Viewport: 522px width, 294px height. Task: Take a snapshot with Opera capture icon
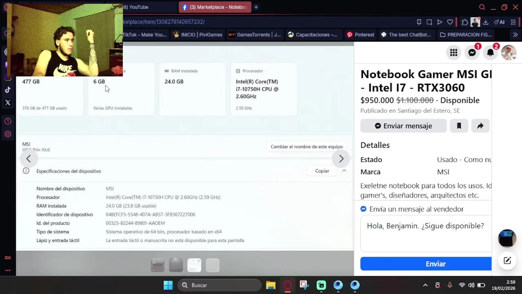pyautogui.click(x=429, y=22)
